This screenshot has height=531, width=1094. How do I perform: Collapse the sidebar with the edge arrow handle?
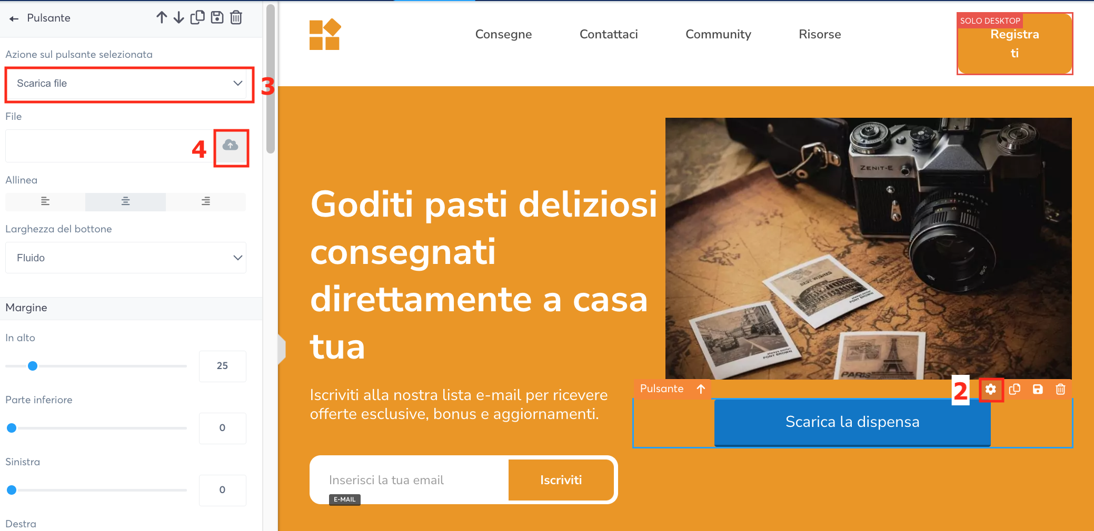[282, 349]
